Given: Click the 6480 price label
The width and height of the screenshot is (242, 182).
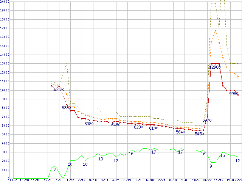Looking at the screenshot, I should coord(116,125).
